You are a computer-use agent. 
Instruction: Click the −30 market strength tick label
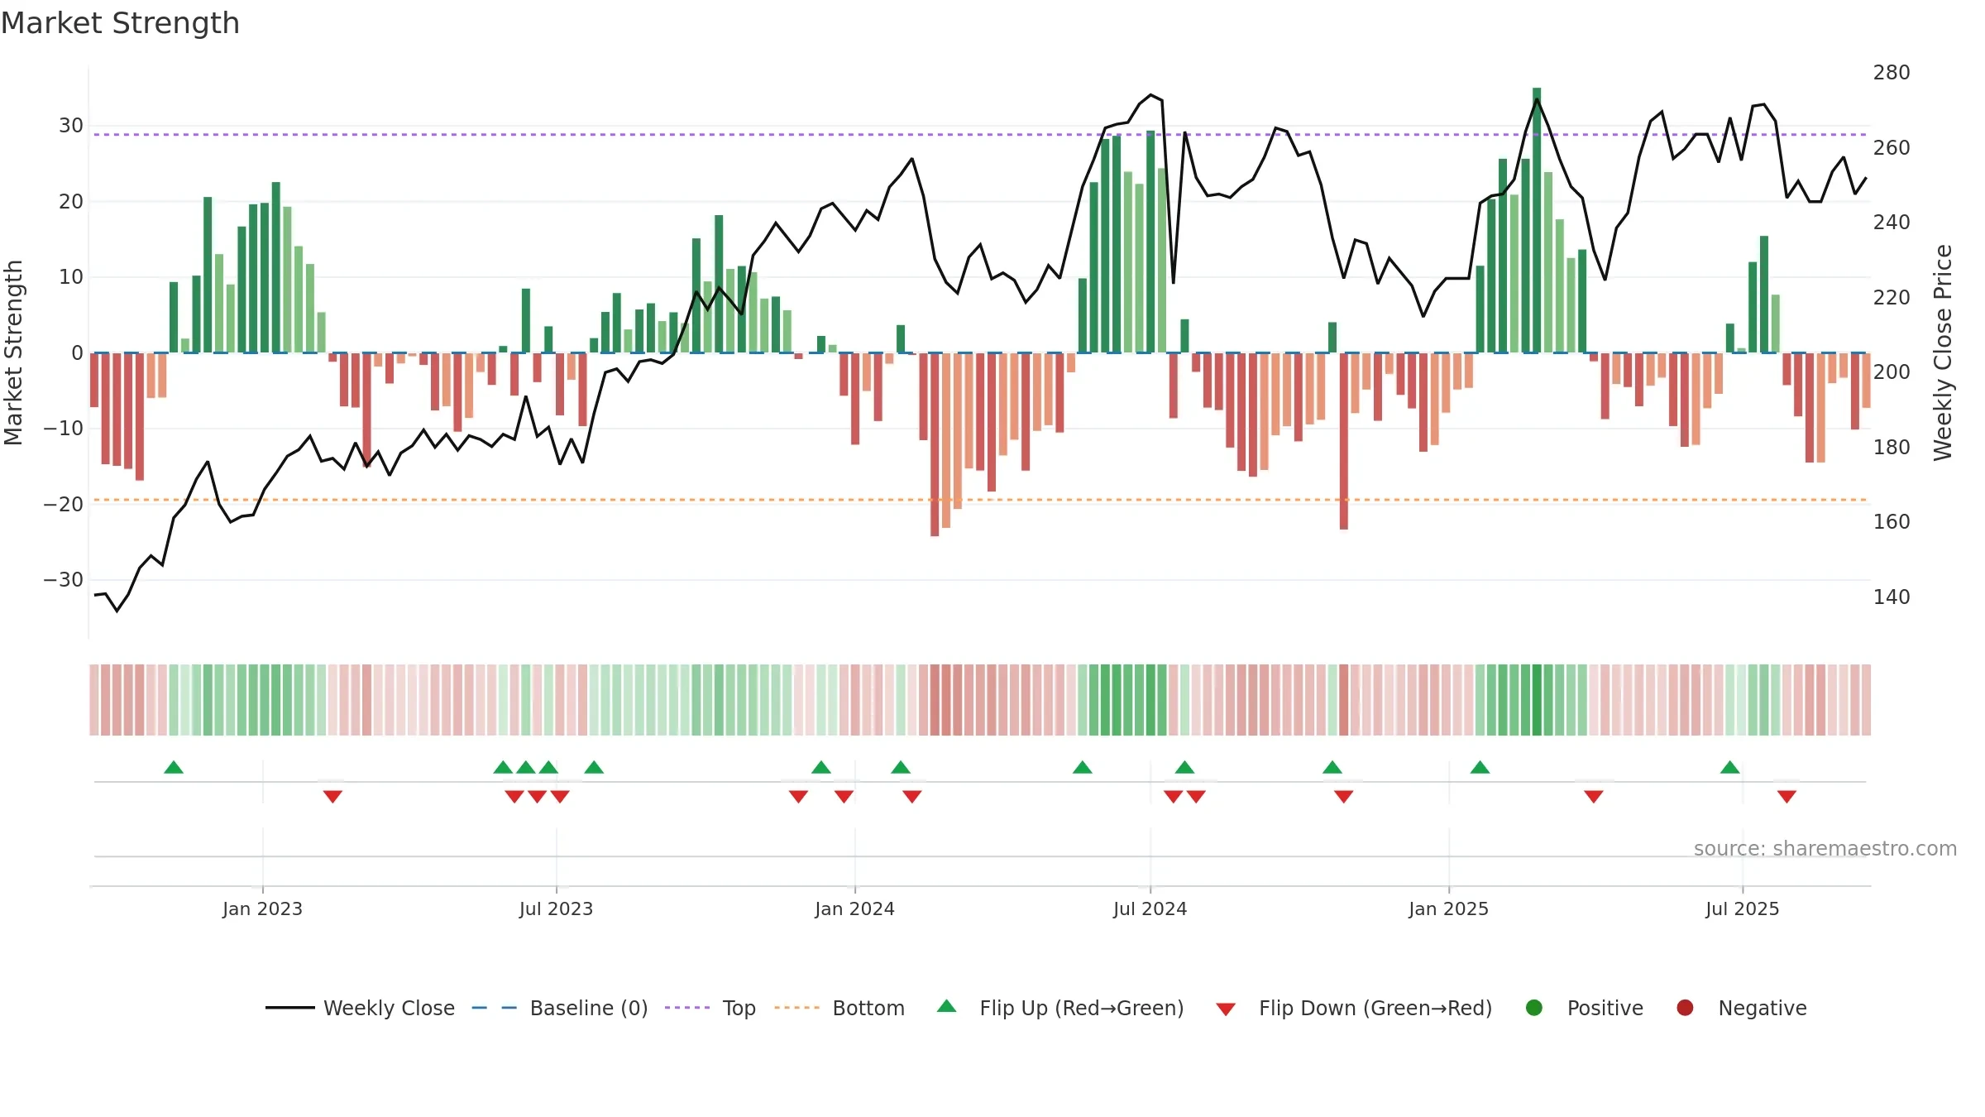coord(64,579)
